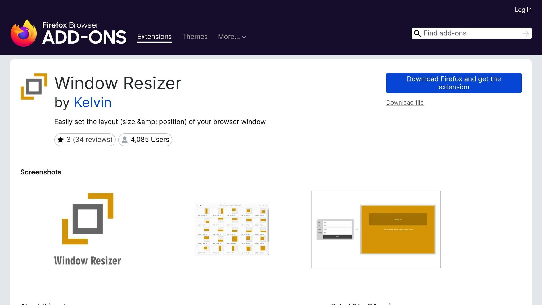Click the Download file link
542x305 pixels.
point(404,102)
